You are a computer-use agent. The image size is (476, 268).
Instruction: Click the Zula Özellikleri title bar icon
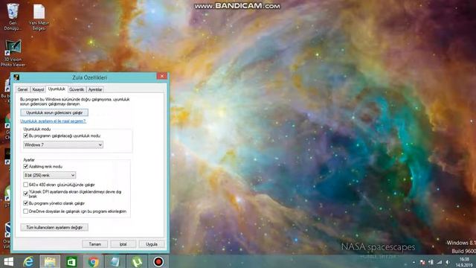coord(16,77)
